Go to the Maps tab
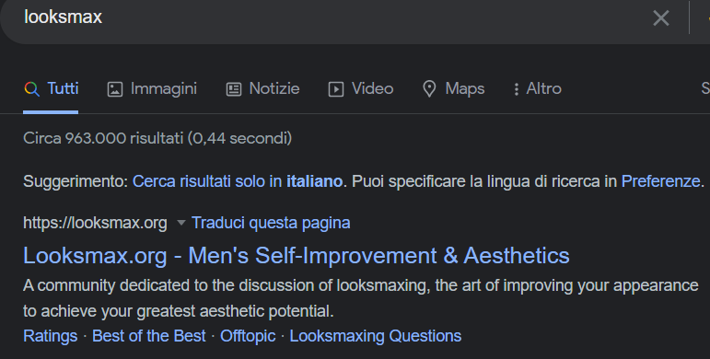710x359 pixels. [x=453, y=88]
